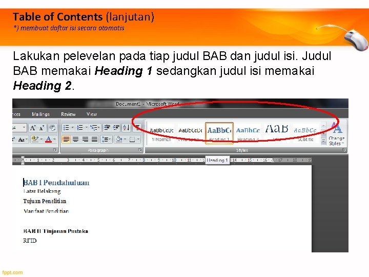369x277 pixels.
Task: Click the Grow Font button
Action: pyautogui.click(x=33, y=128)
